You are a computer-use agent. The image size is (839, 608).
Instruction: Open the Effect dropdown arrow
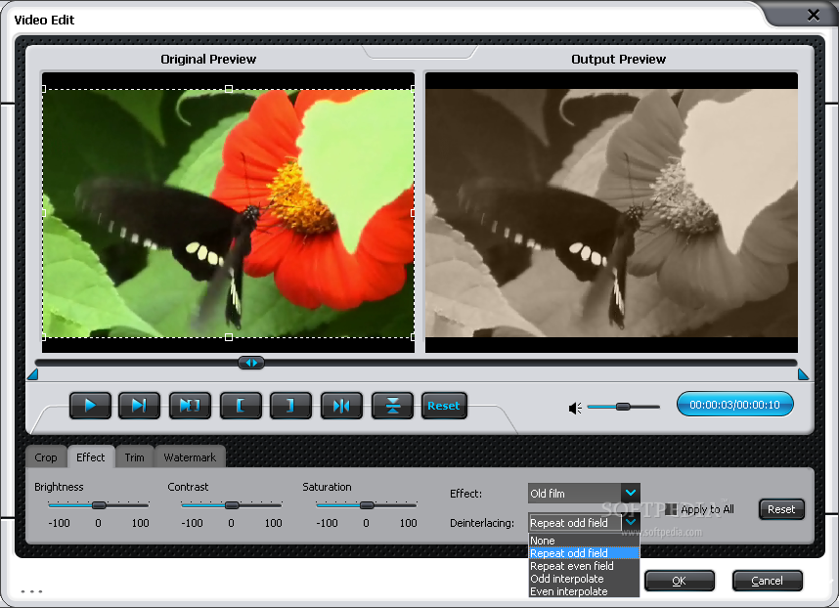[x=631, y=493]
